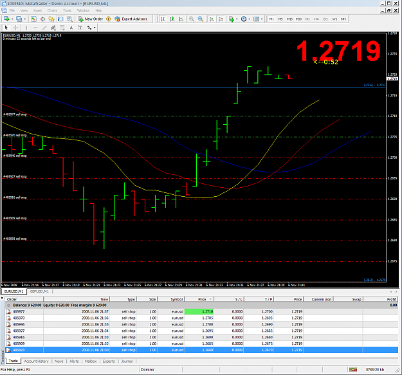
Task: Toggle chart Auto Scroll icon
Action: click(212, 19)
